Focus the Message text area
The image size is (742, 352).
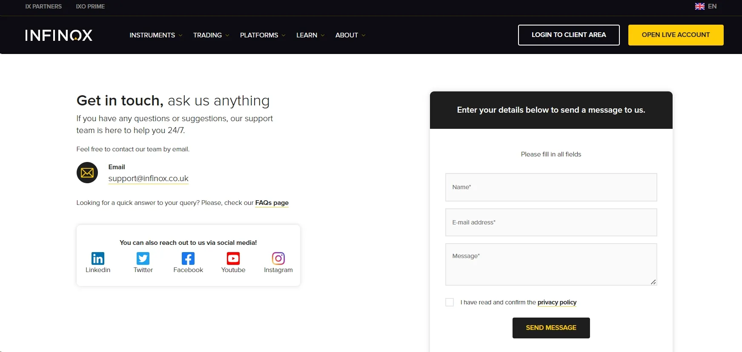click(551, 264)
